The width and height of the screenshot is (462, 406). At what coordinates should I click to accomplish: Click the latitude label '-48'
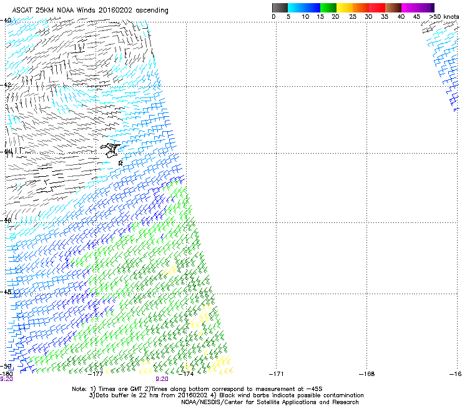tap(6, 292)
